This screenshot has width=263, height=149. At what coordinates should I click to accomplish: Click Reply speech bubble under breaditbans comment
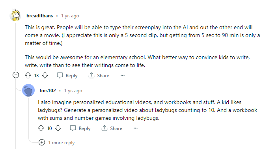click(x=60, y=75)
